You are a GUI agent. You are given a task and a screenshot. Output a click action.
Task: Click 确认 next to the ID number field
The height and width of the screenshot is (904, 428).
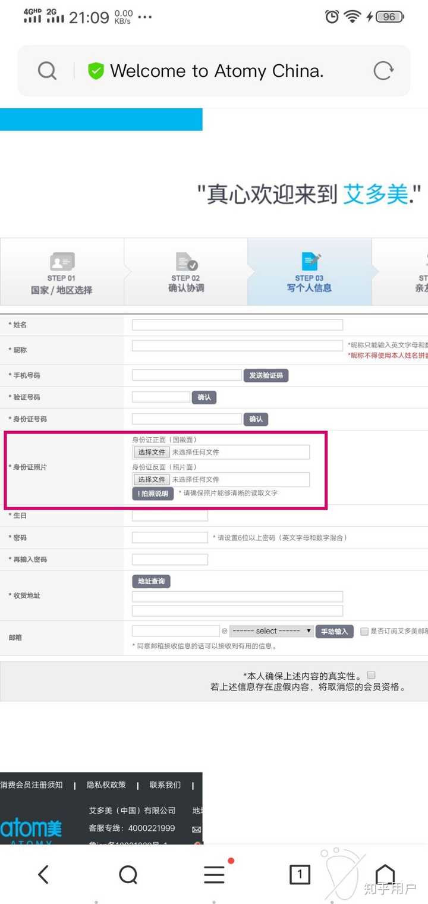click(256, 419)
